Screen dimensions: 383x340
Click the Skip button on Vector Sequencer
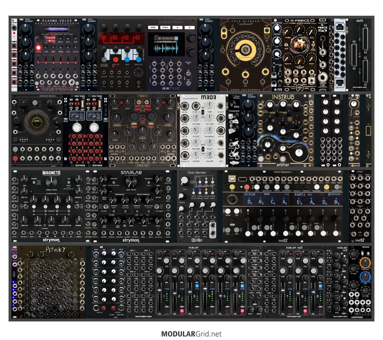[292, 227]
